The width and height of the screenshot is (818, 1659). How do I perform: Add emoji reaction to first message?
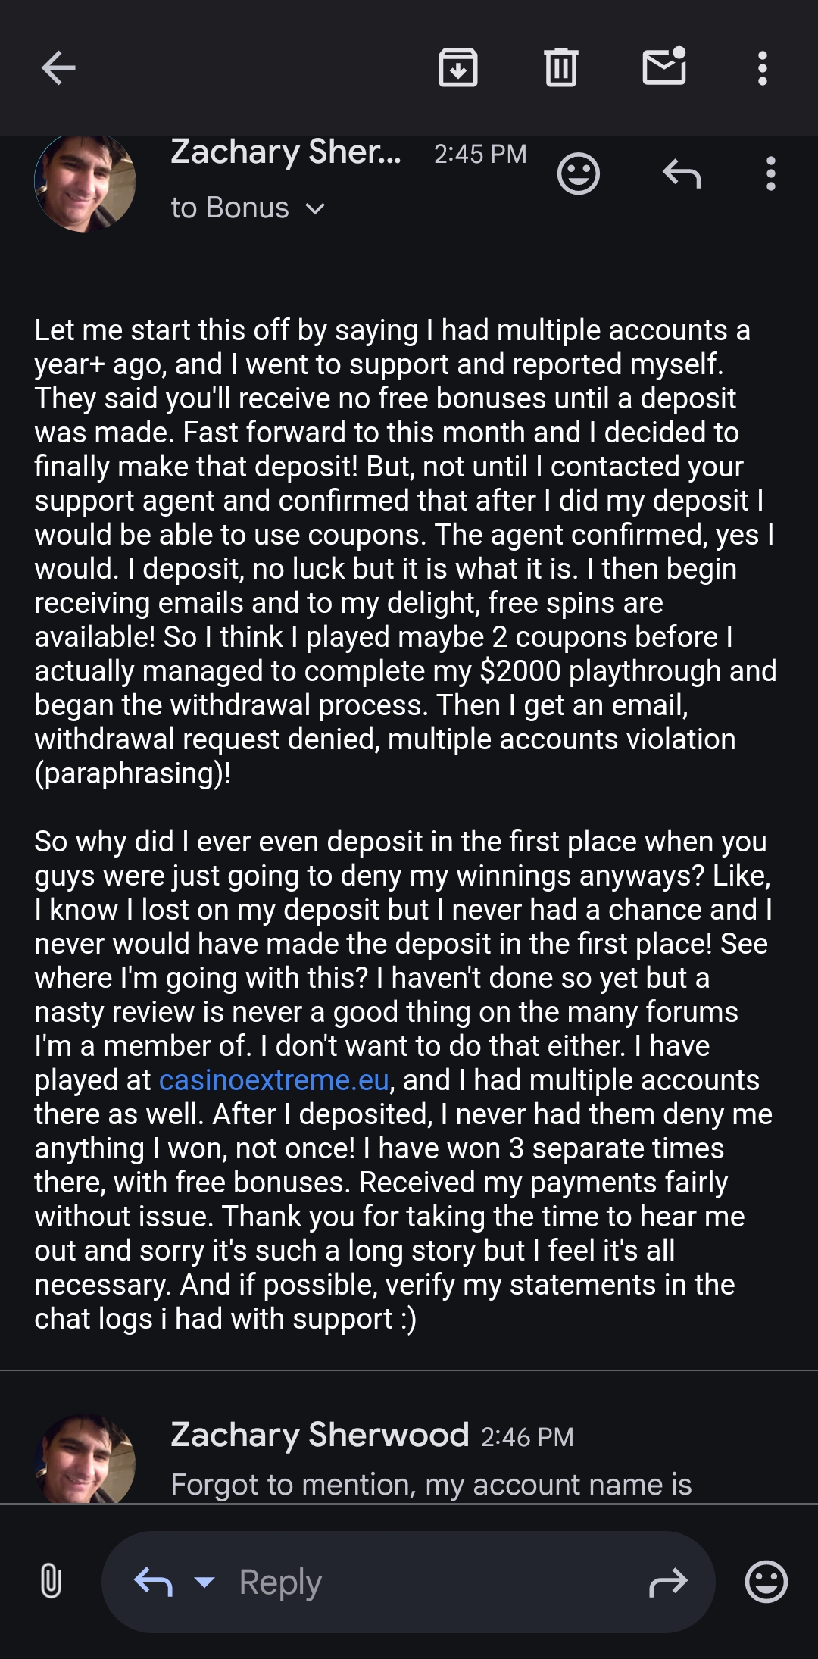click(579, 174)
